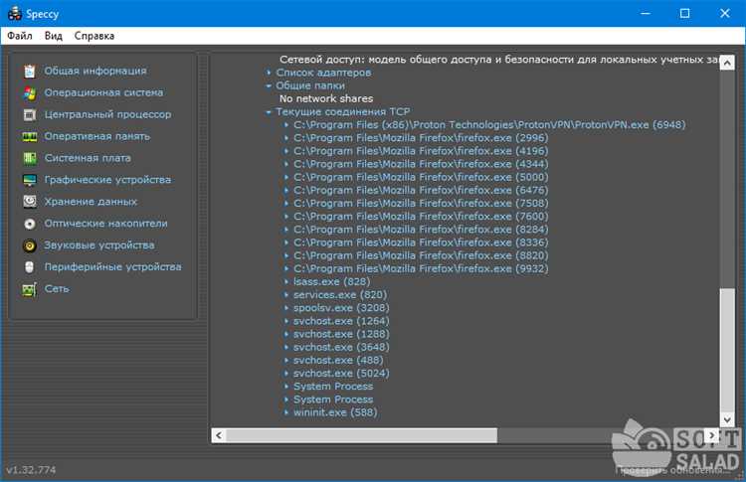The height and width of the screenshot is (482, 746).
Task: Select firefox.exe (4196) row
Action: click(421, 151)
